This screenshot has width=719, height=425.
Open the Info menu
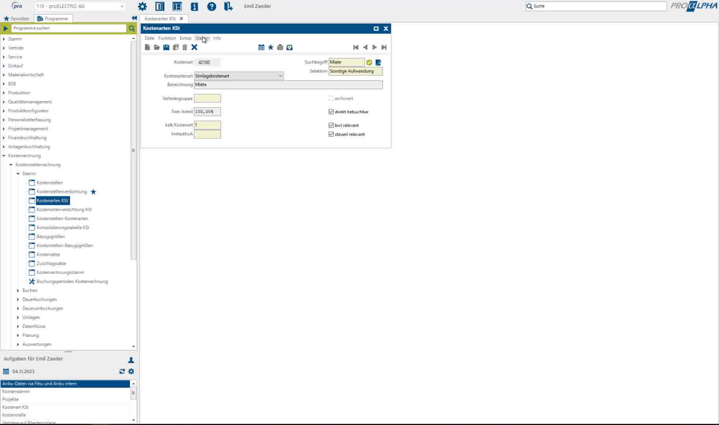click(x=217, y=38)
